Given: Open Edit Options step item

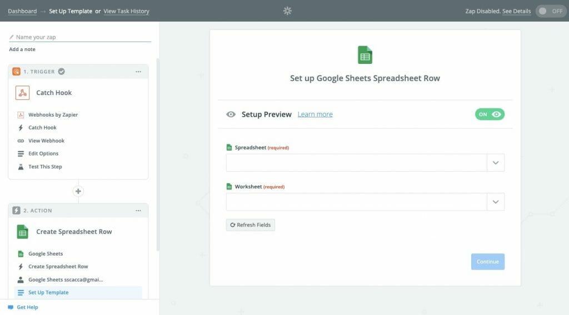Looking at the screenshot, I should coord(43,154).
